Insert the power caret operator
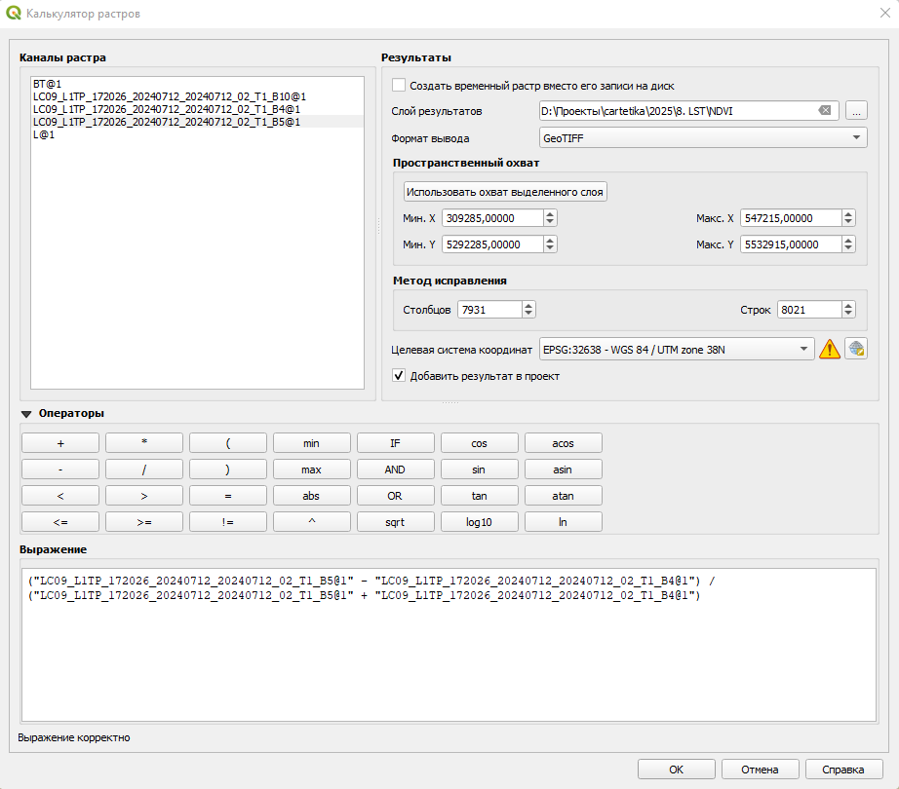 click(x=311, y=522)
